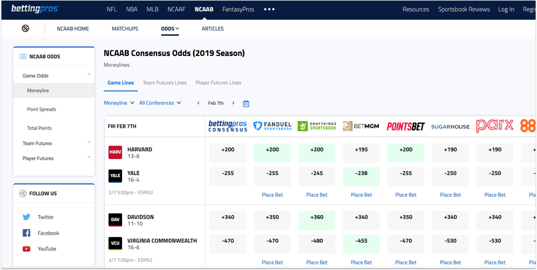The width and height of the screenshot is (537, 270).
Task: Click the BettingPros logo
Action: pyautogui.click(x=34, y=9)
